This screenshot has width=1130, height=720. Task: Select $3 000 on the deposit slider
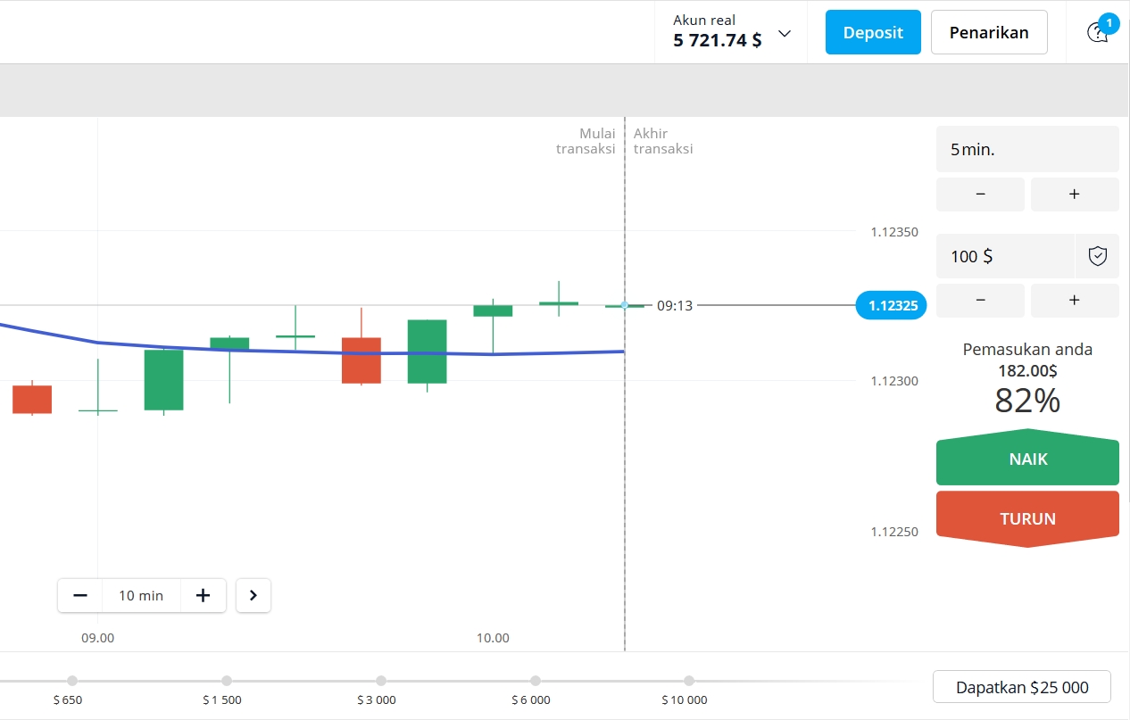click(381, 679)
